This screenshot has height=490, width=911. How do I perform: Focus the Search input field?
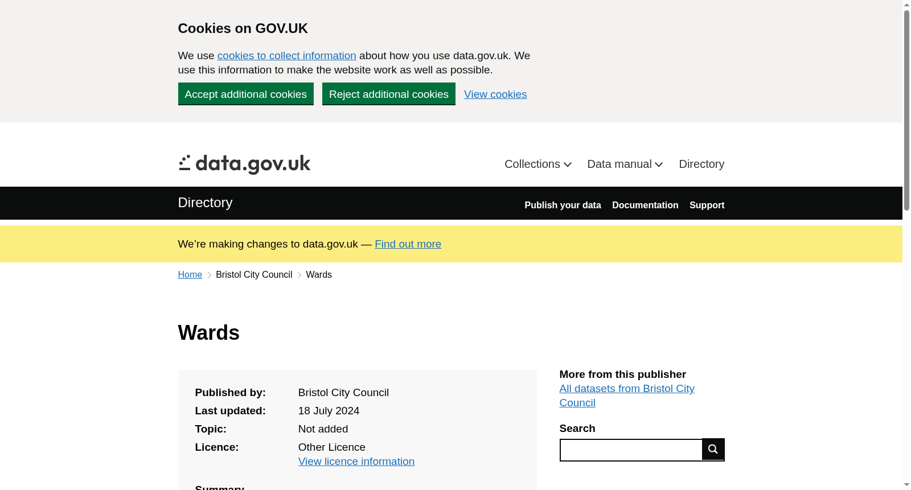631,450
